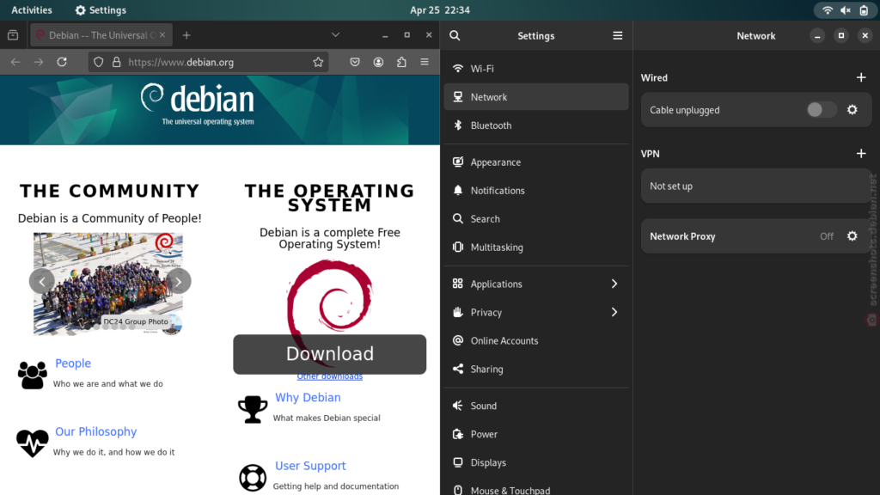Open the search magnifier in Settings header

pos(455,35)
